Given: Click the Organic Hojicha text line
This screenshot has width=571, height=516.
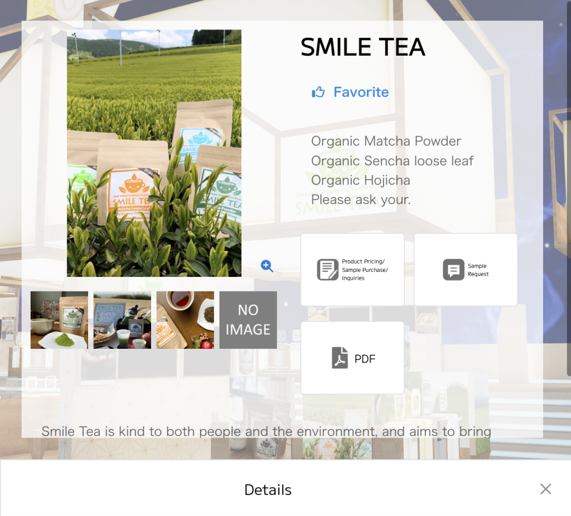Looking at the screenshot, I should 361,180.
